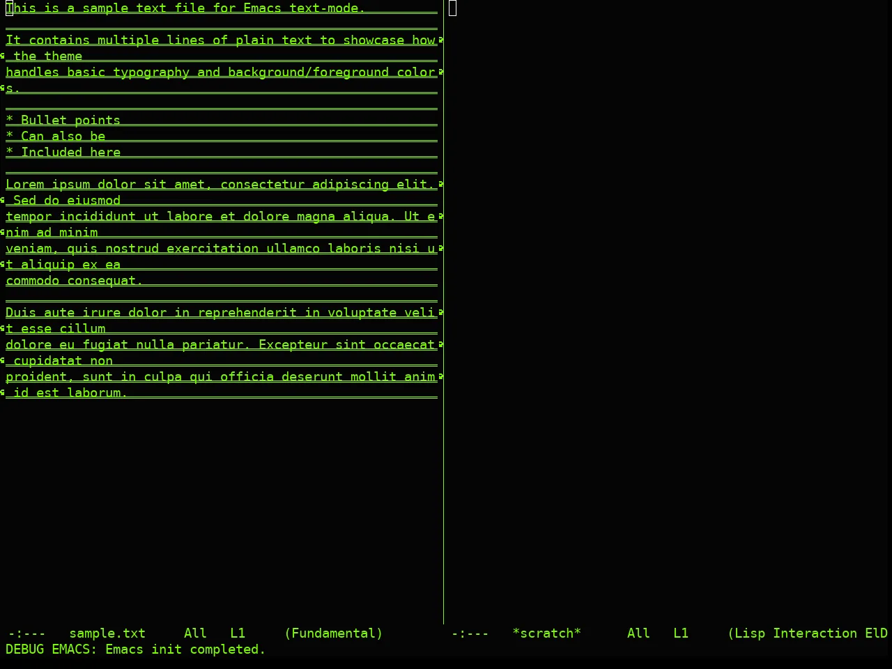
Task: Click the "All" position indicator for *scratch*
Action: tap(638, 633)
